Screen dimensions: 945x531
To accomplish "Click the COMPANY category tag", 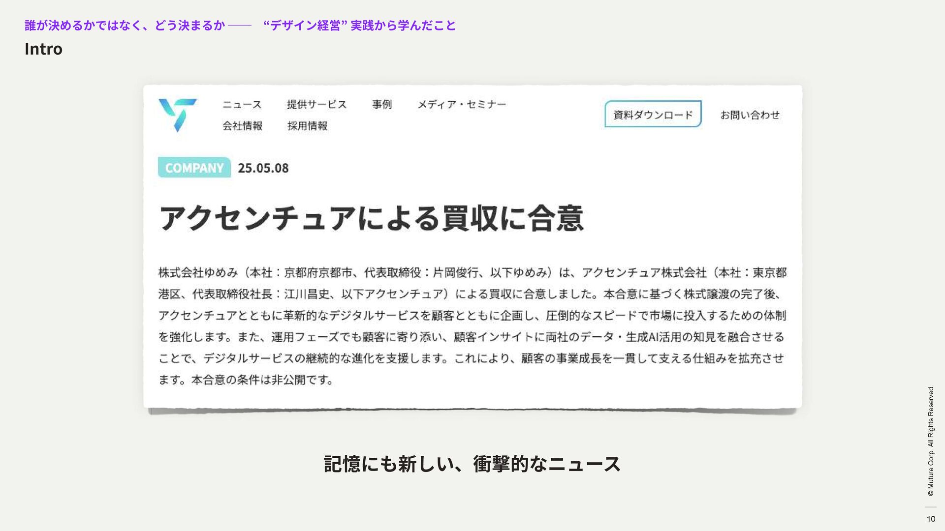I will (x=194, y=168).
